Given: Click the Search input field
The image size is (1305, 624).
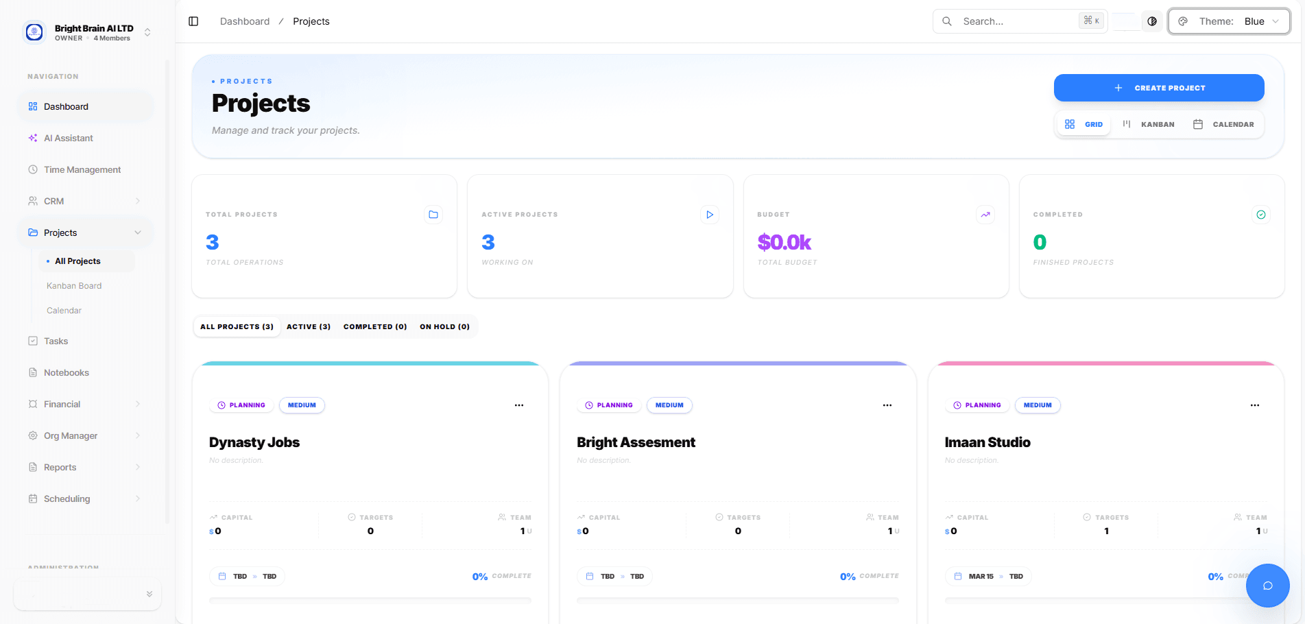Looking at the screenshot, I should tap(1008, 21).
